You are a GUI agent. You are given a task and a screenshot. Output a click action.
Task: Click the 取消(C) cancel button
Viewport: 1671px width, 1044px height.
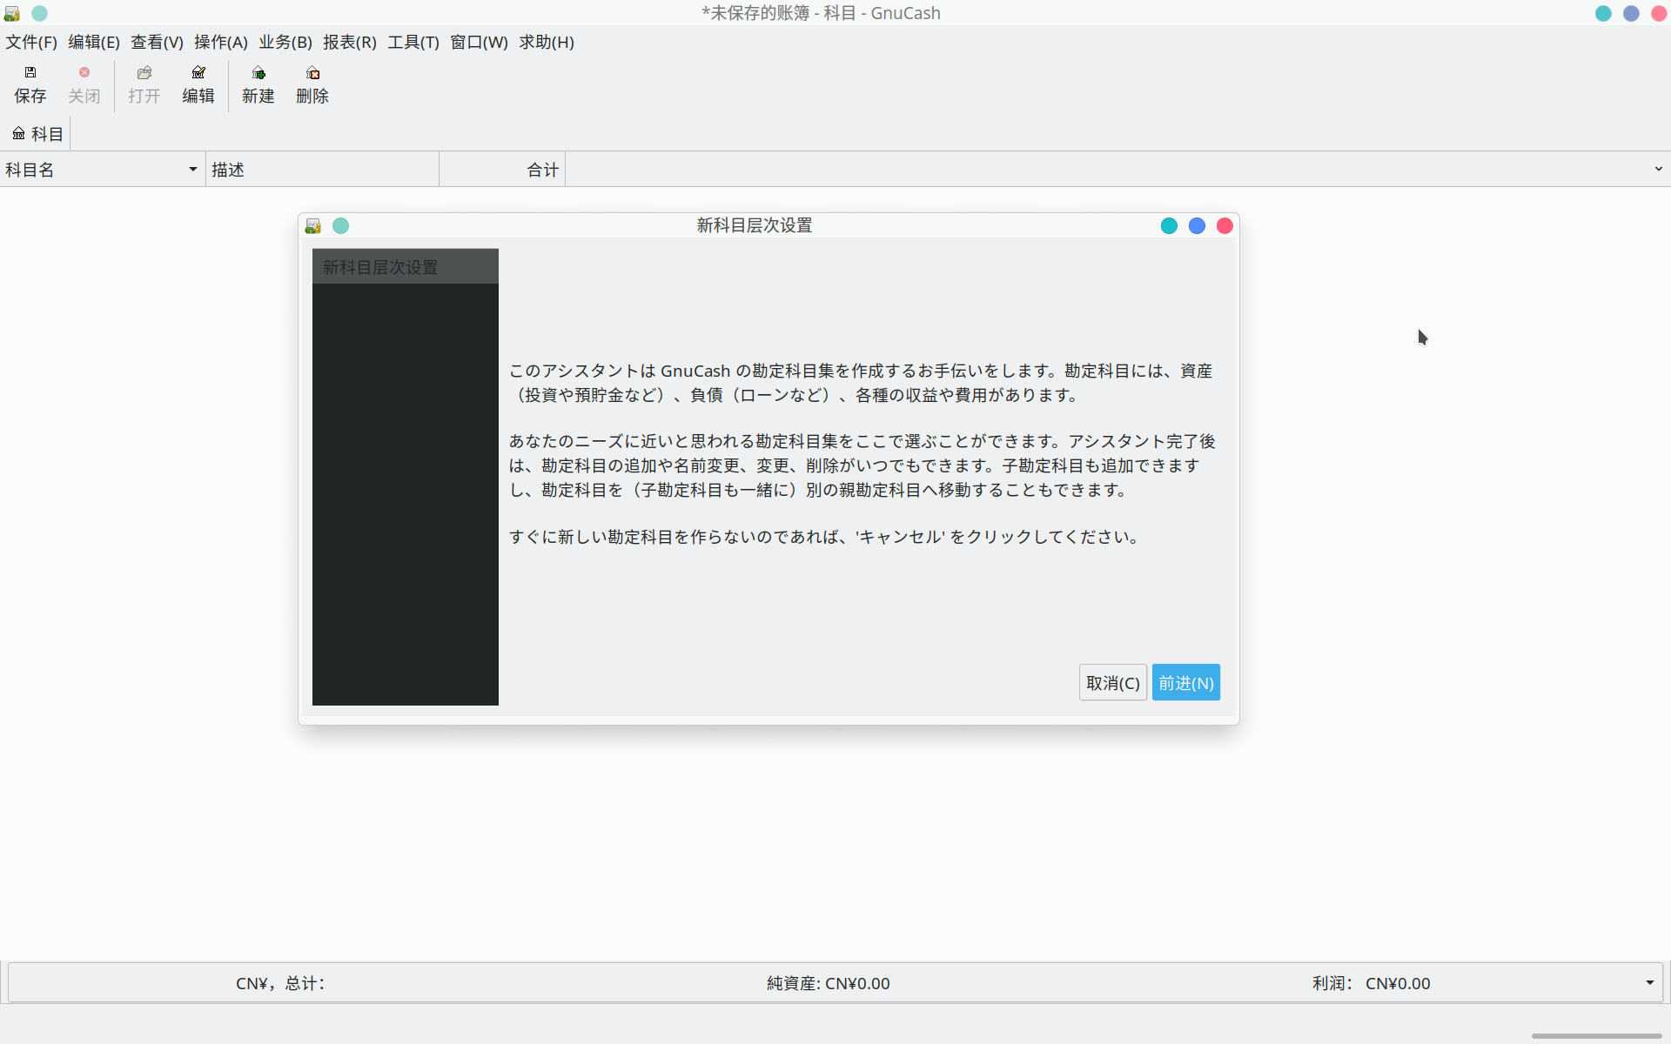pos(1112,683)
